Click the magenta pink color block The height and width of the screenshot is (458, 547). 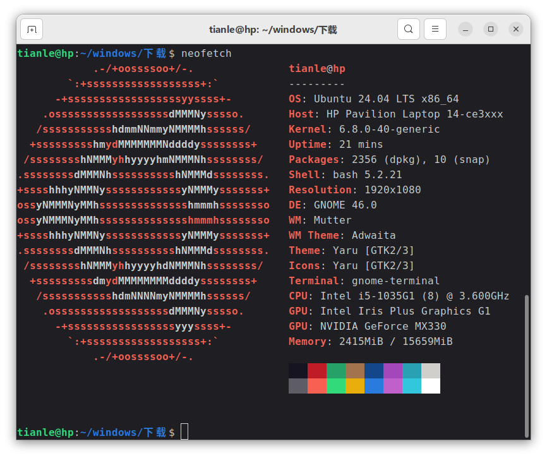(393, 386)
